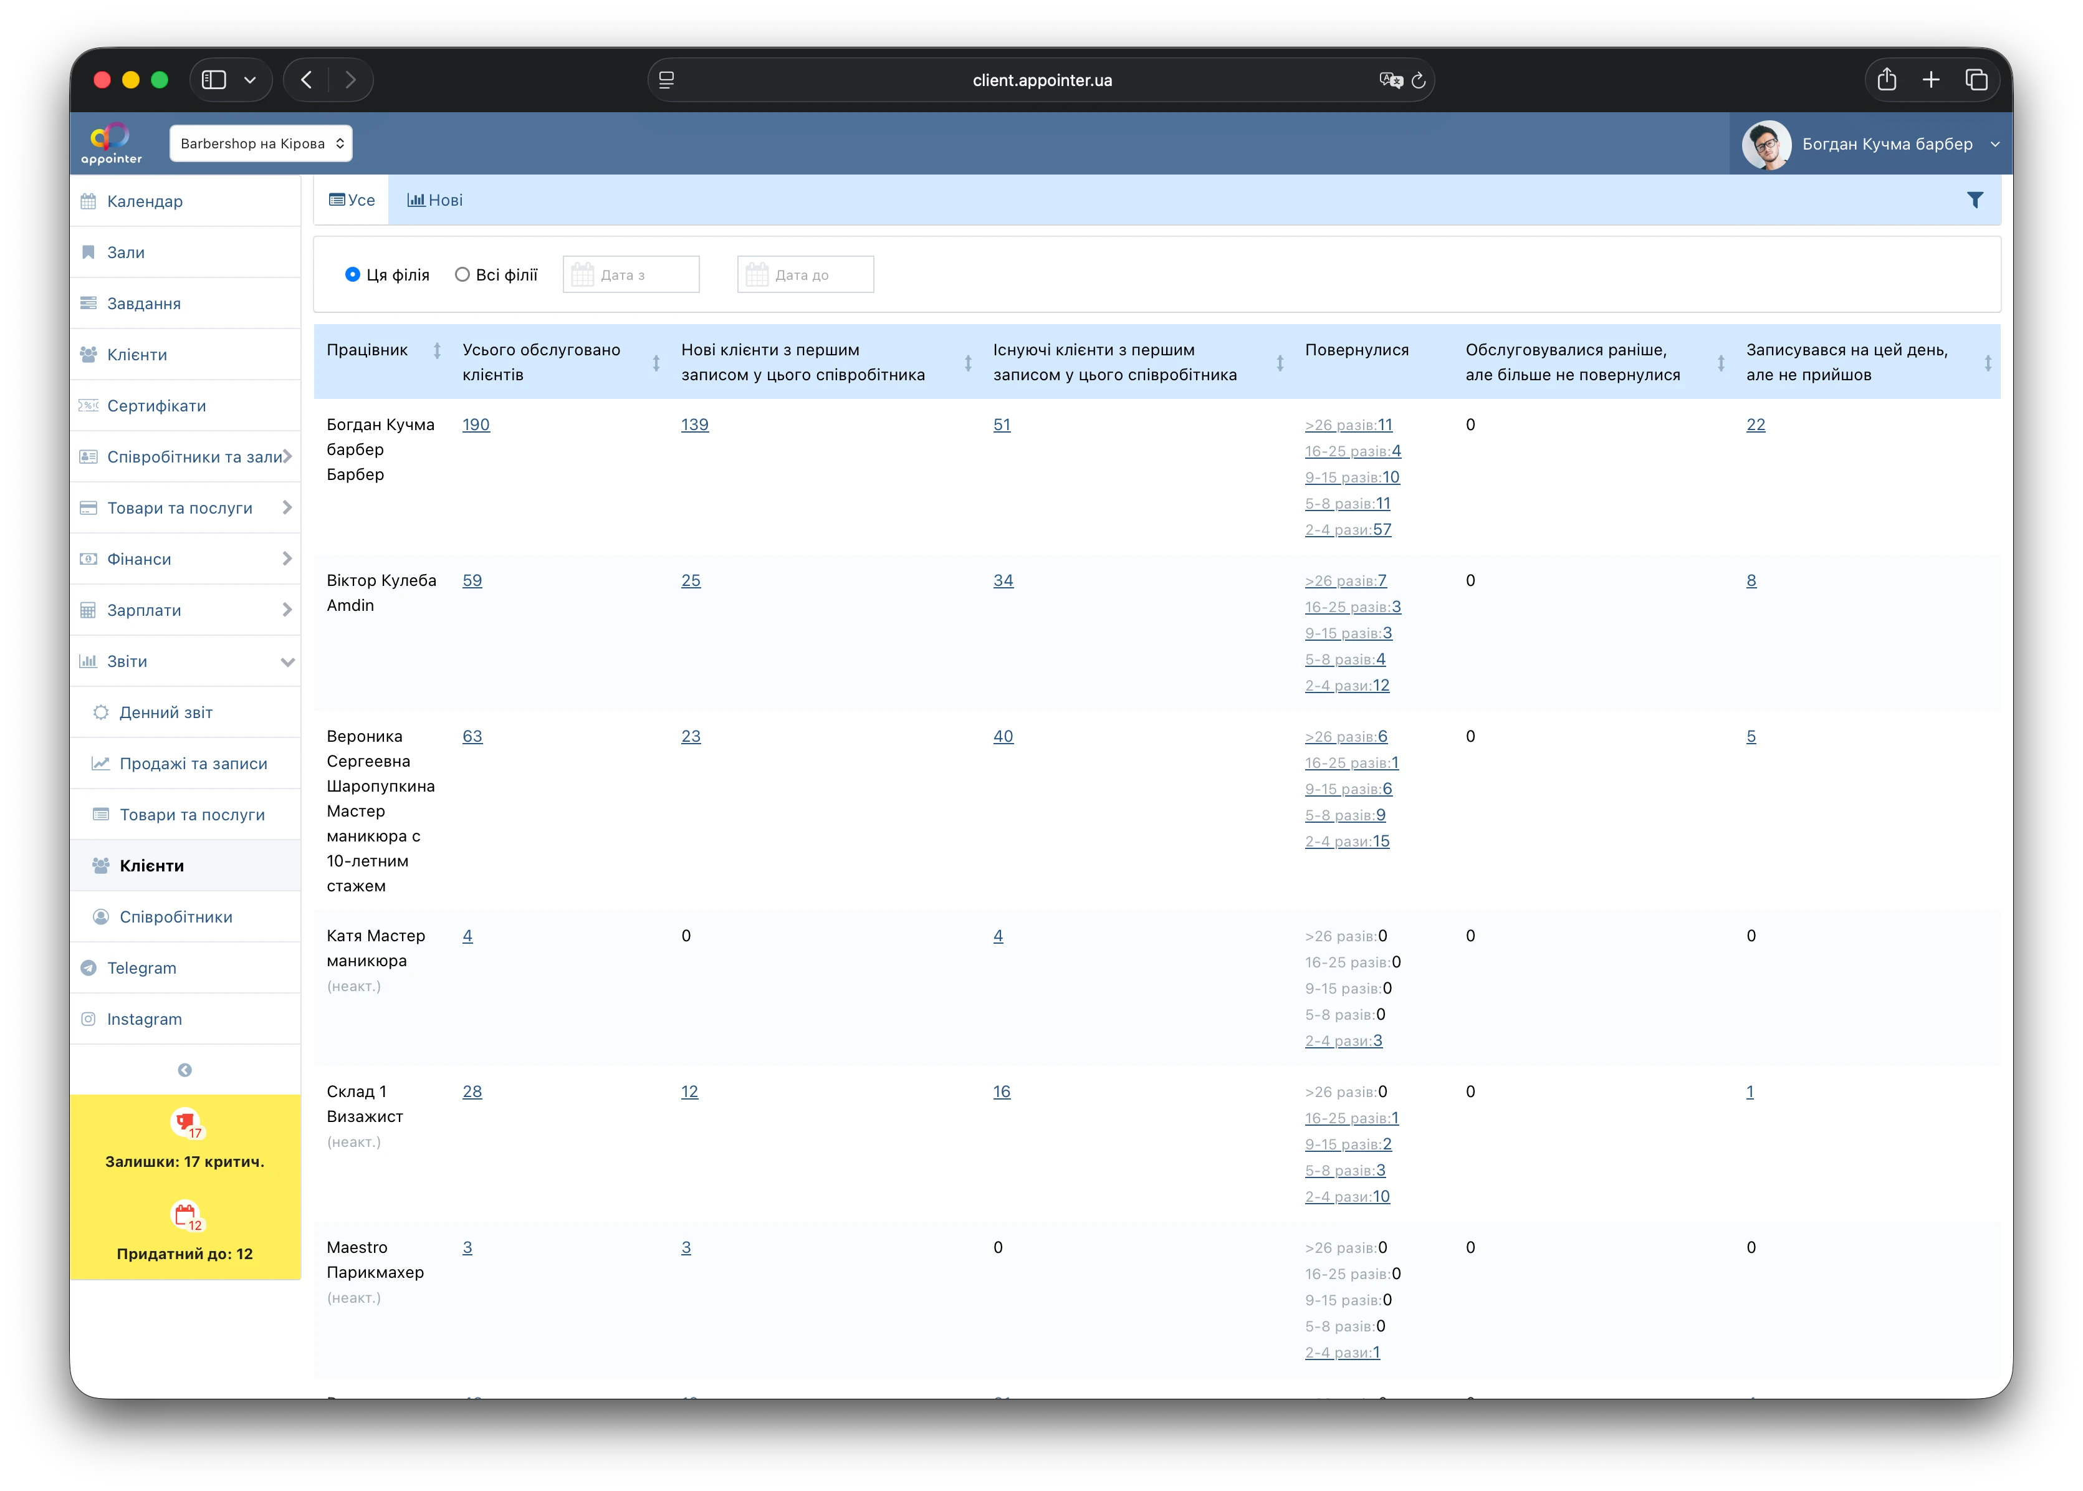Viewport: 2083px width, 1491px height.
Task: Sort by Записувався на цей день column
Action: coord(1988,363)
